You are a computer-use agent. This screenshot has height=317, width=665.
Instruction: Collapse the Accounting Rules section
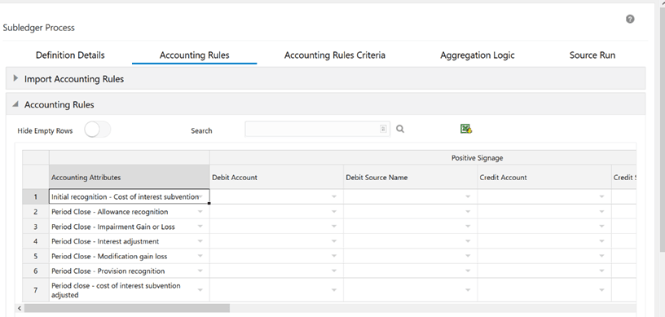pos(15,104)
